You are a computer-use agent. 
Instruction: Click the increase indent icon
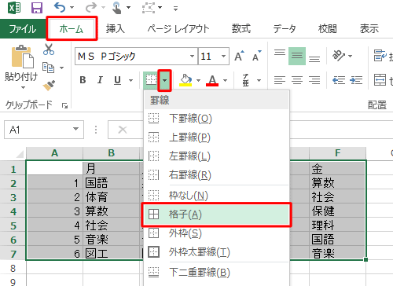pyautogui.click(x=356, y=80)
